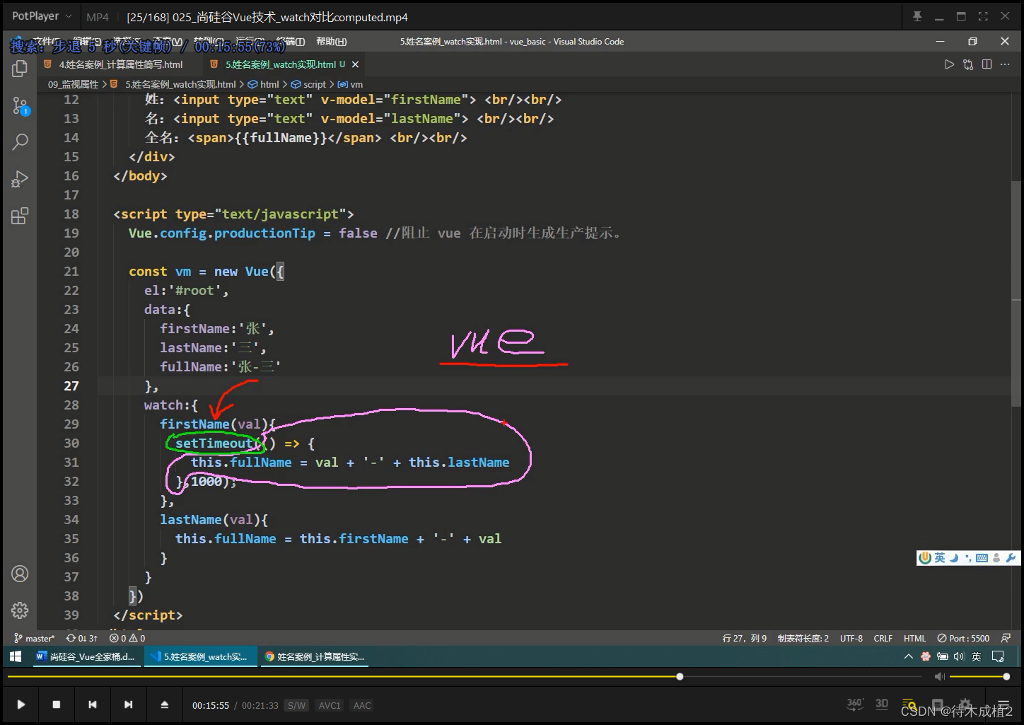Pin the PotPlayer window on top

(x=917, y=16)
